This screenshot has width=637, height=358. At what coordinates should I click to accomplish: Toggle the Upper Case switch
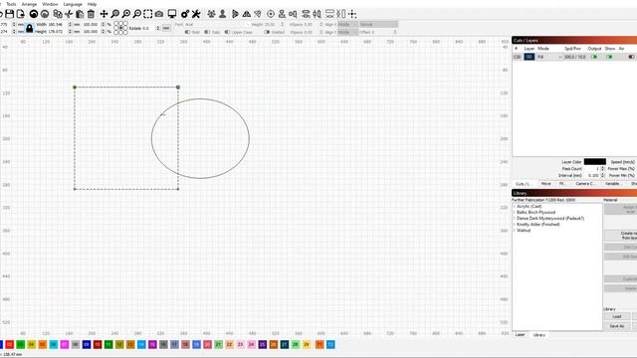click(227, 32)
